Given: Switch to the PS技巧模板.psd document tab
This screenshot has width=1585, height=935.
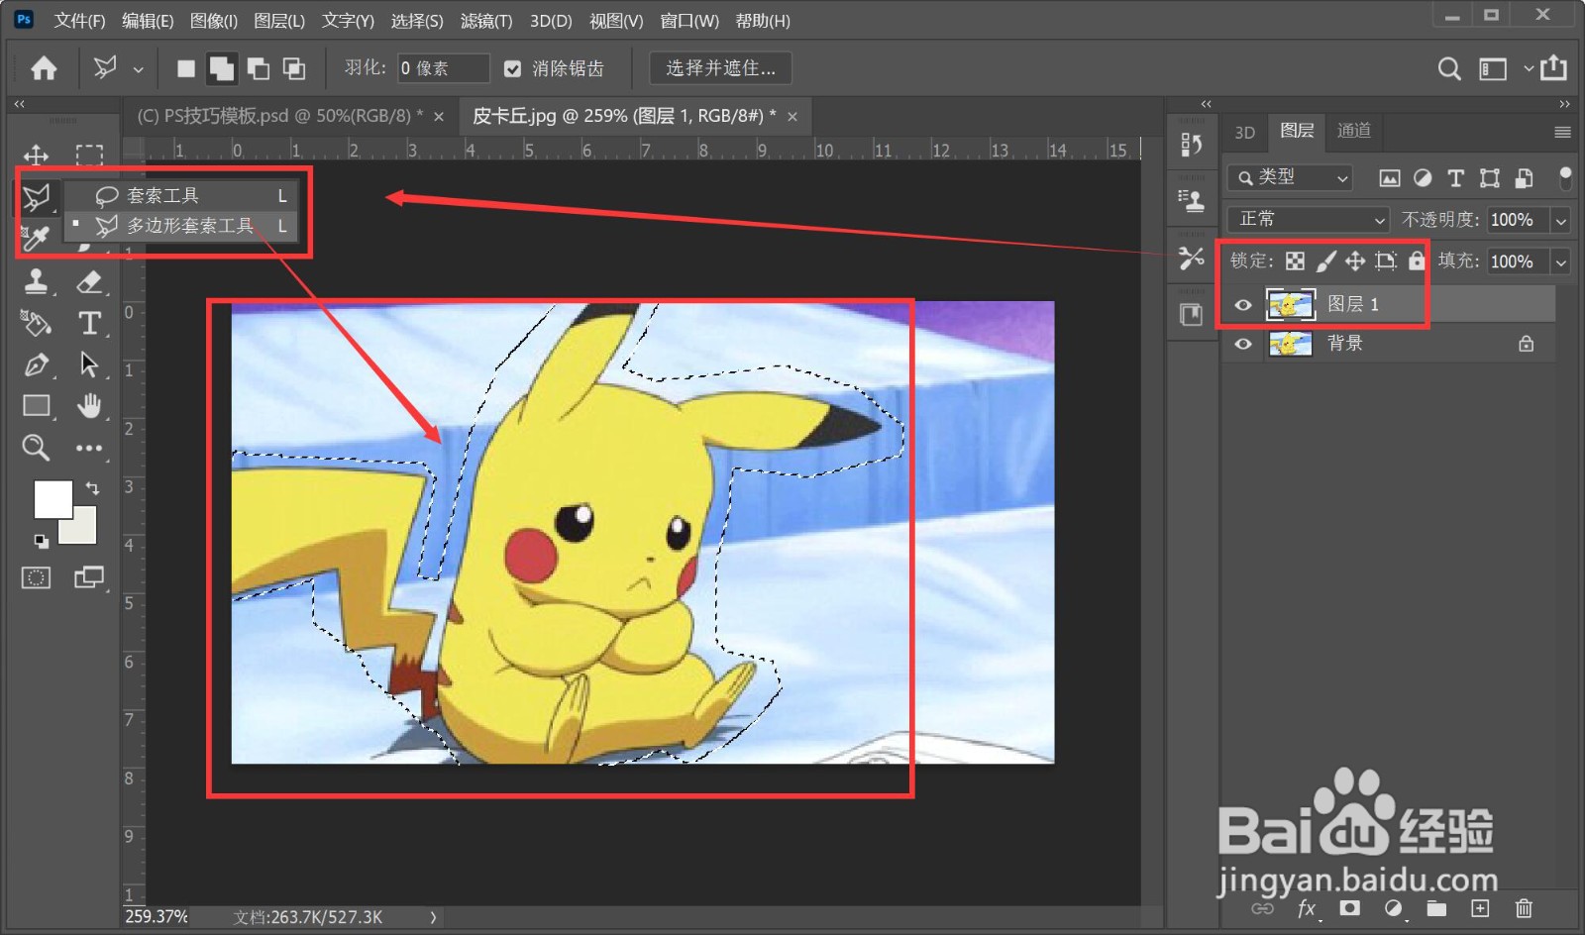Looking at the screenshot, I should click(280, 116).
